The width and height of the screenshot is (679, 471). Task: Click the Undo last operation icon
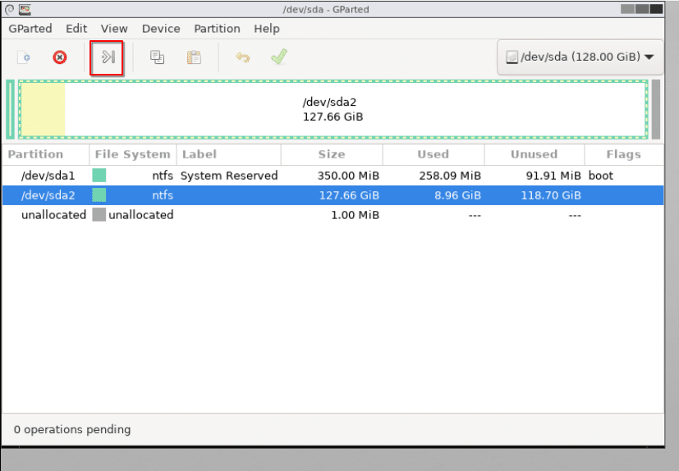click(242, 57)
